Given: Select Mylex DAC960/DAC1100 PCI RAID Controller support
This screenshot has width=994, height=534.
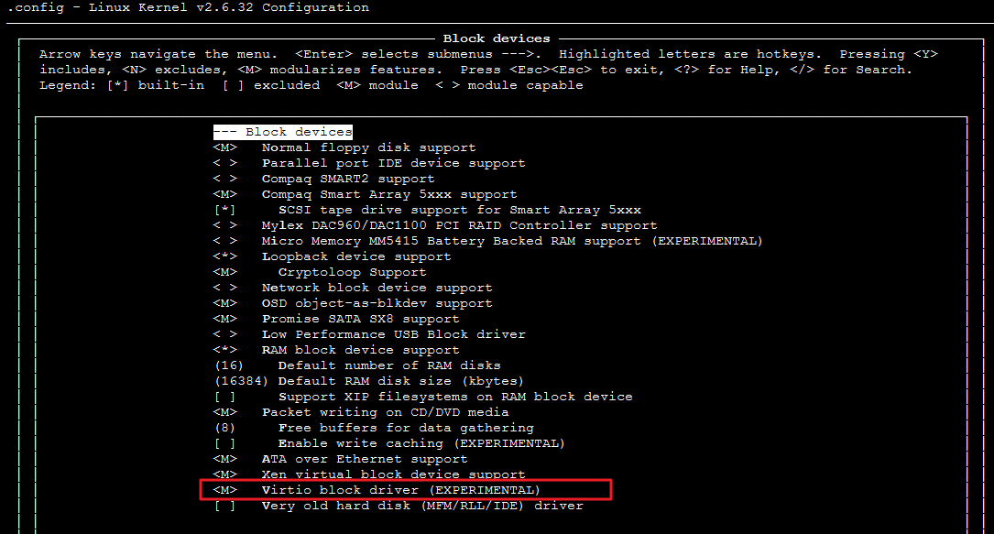Looking at the screenshot, I should pos(459,225).
